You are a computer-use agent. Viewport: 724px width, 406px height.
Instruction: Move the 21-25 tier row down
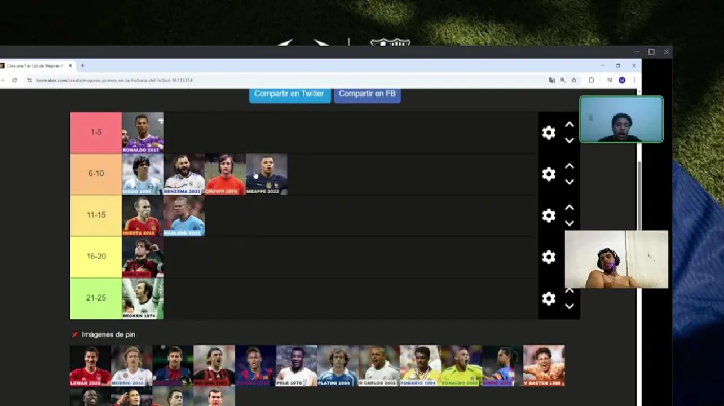point(570,306)
